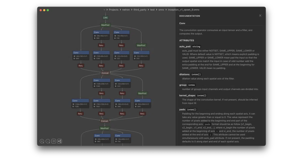The width and height of the screenshot is (303, 159).
Task: Click the Relu node under Conv 96×192×1×1
Action: 101,45
